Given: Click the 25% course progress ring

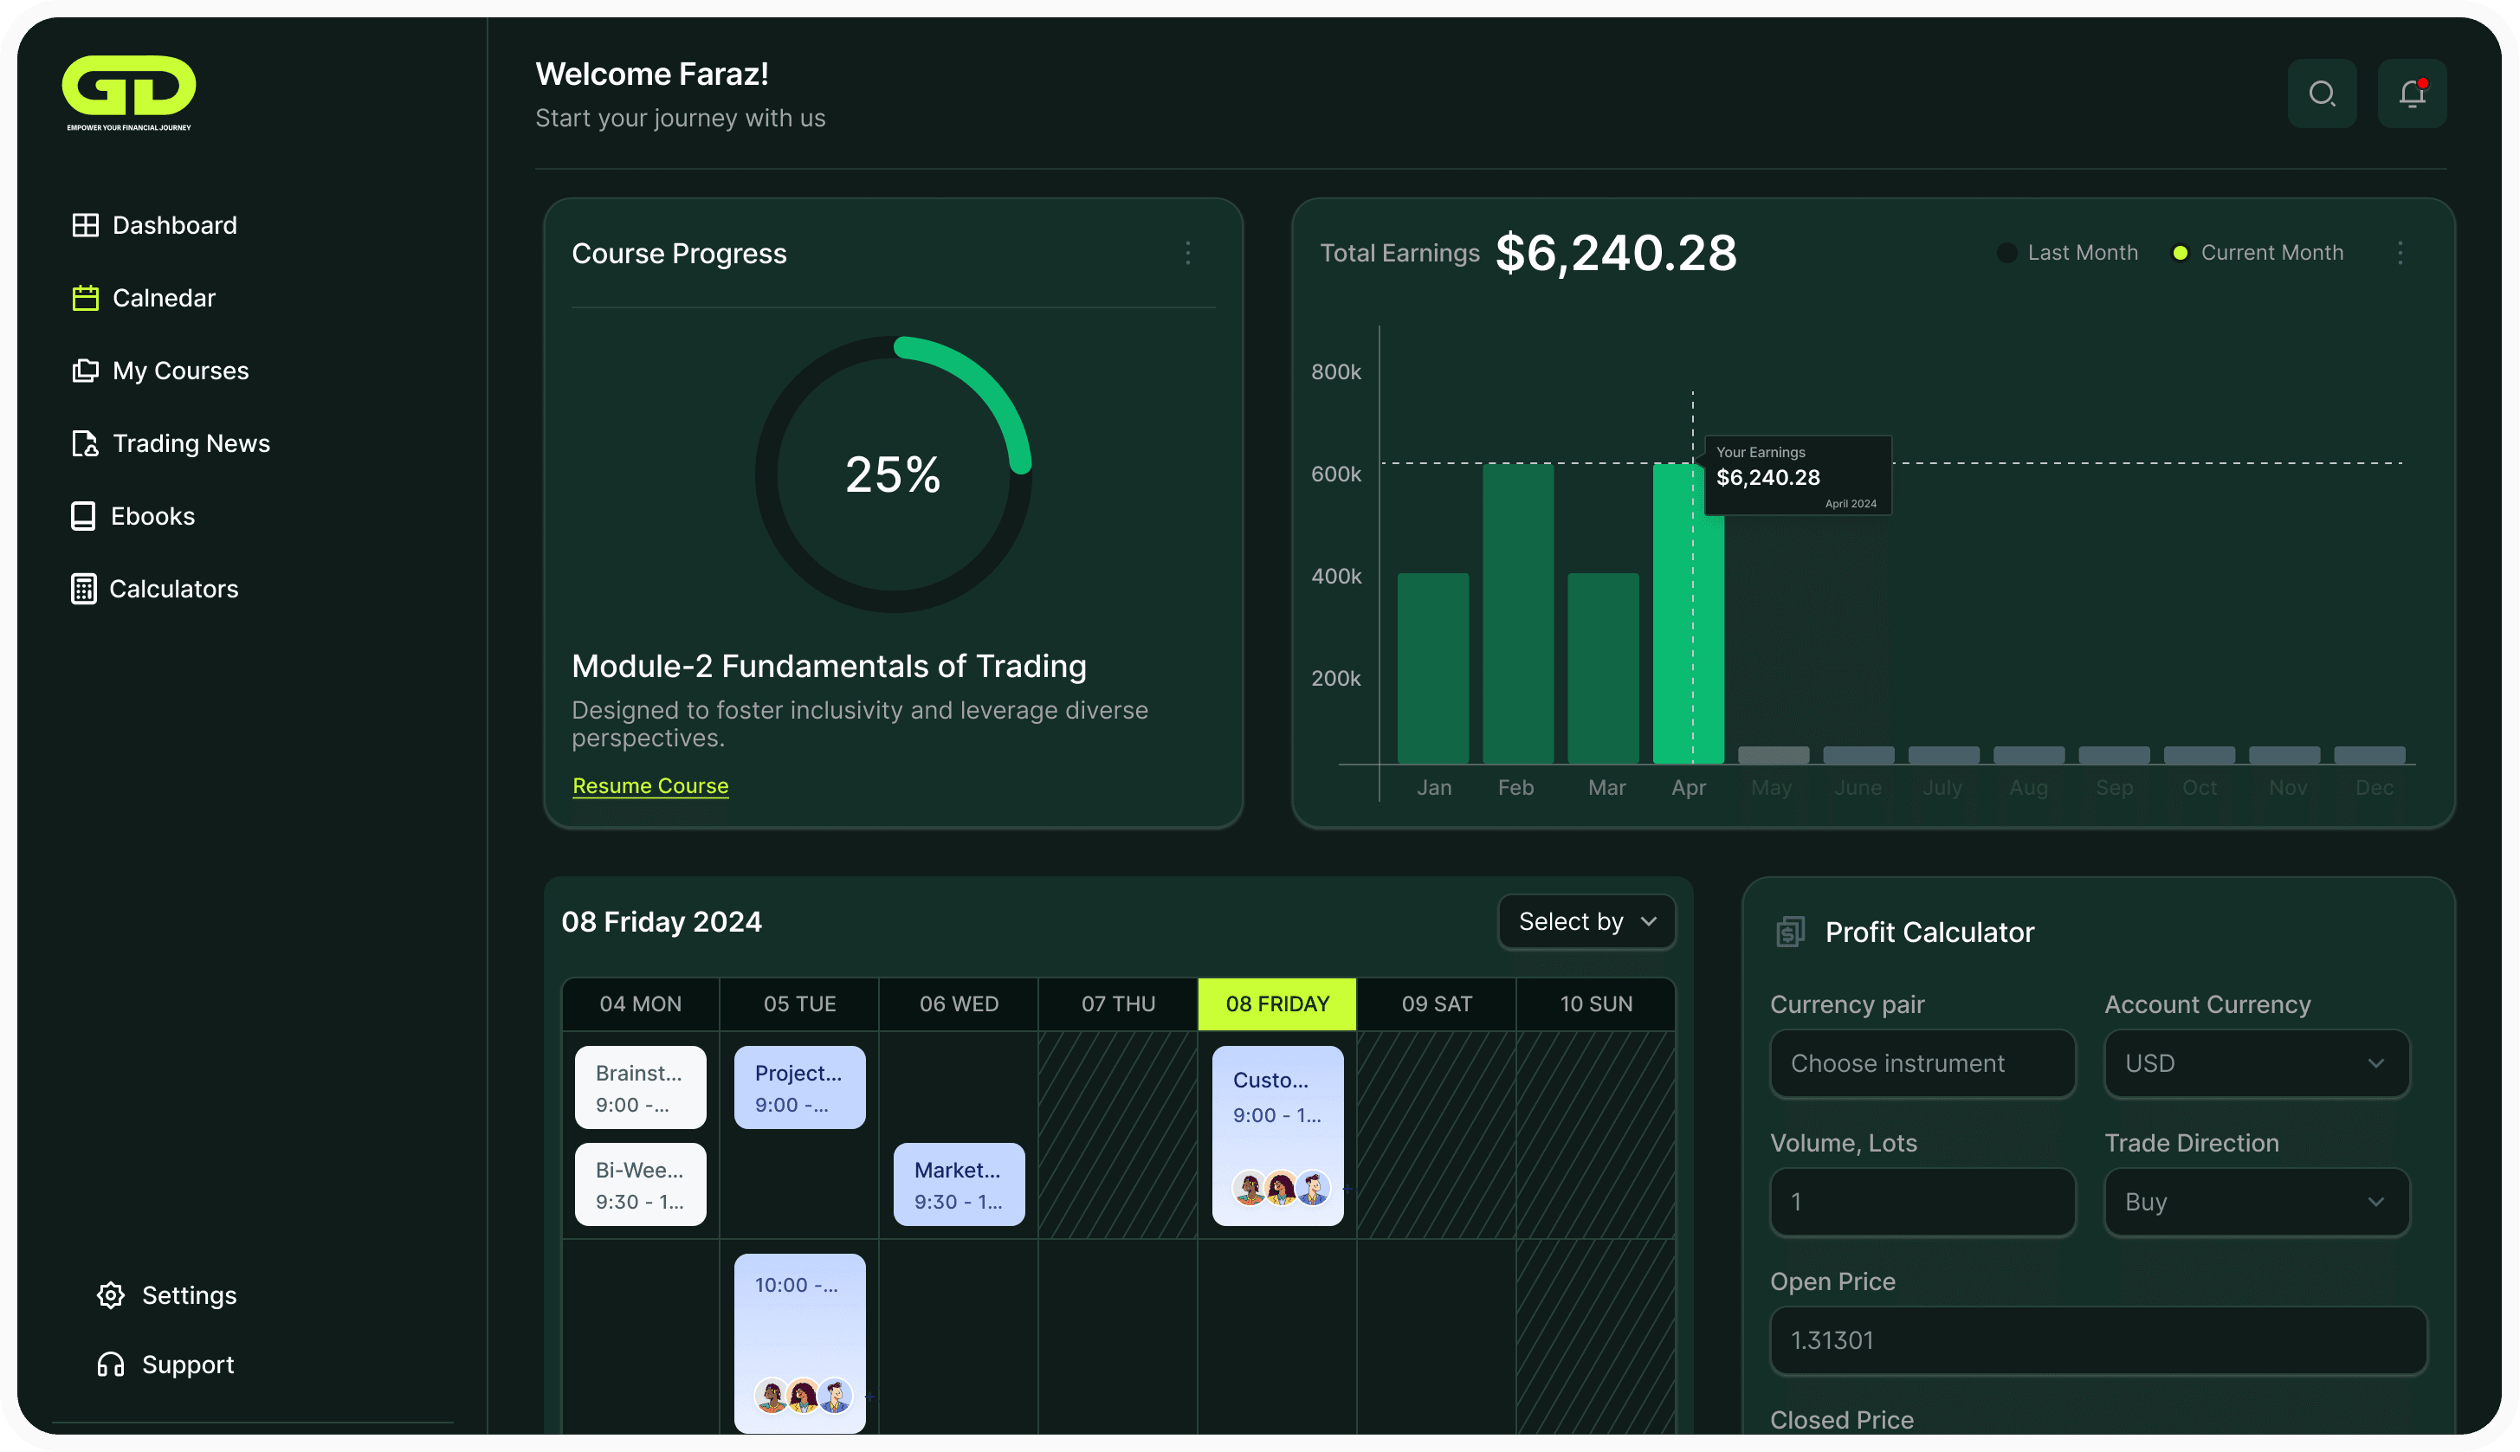Looking at the screenshot, I should coord(893,474).
